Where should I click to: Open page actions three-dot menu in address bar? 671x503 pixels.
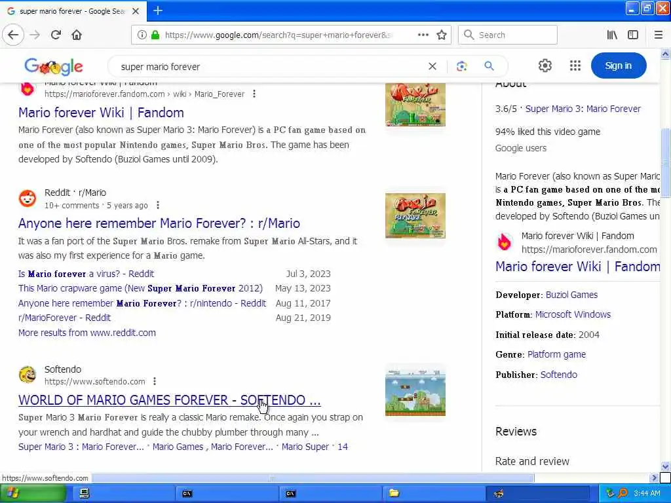point(423,35)
